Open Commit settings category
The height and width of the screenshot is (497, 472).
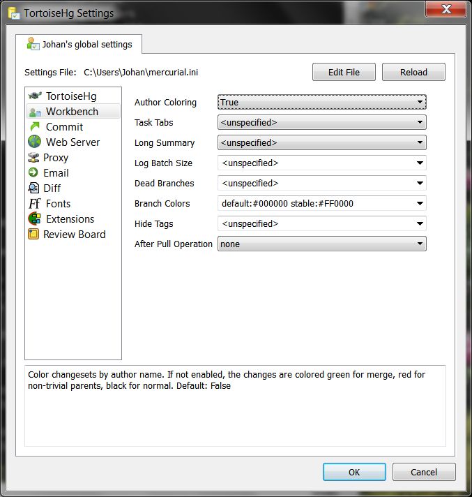click(x=73, y=127)
